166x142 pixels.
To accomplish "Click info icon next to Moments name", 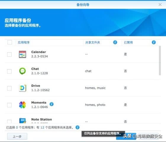I will coord(51,104).
